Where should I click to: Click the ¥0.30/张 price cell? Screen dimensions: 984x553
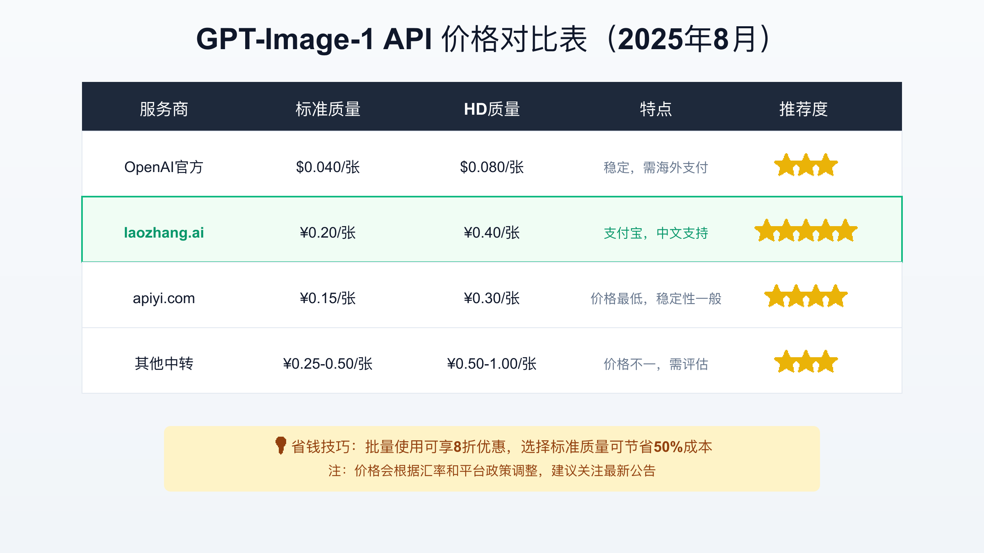(492, 298)
